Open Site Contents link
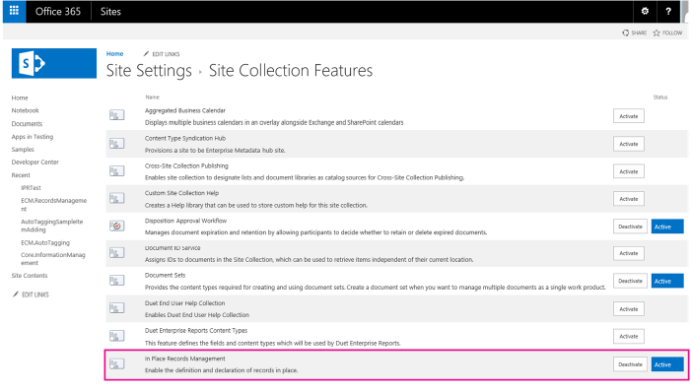 pos(30,275)
